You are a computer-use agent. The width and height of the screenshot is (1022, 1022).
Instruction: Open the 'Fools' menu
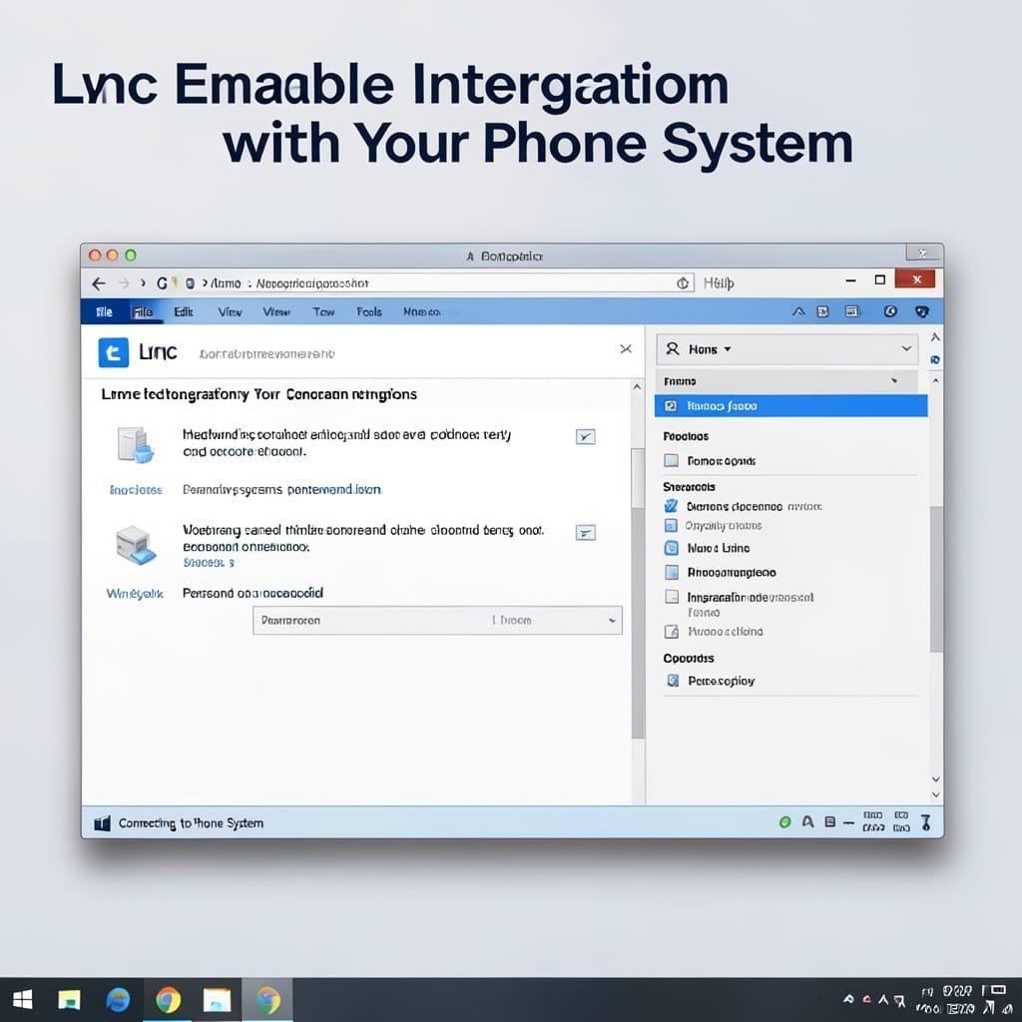369,312
